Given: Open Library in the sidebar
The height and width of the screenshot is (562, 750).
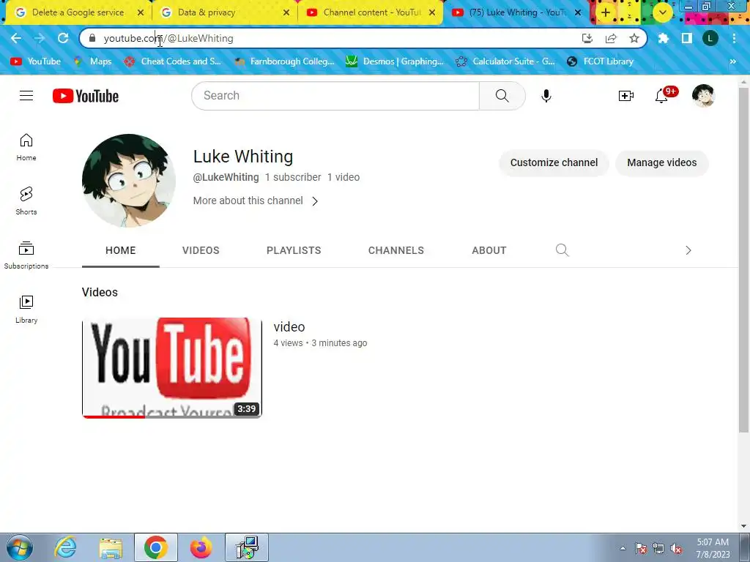Looking at the screenshot, I should point(26,310).
